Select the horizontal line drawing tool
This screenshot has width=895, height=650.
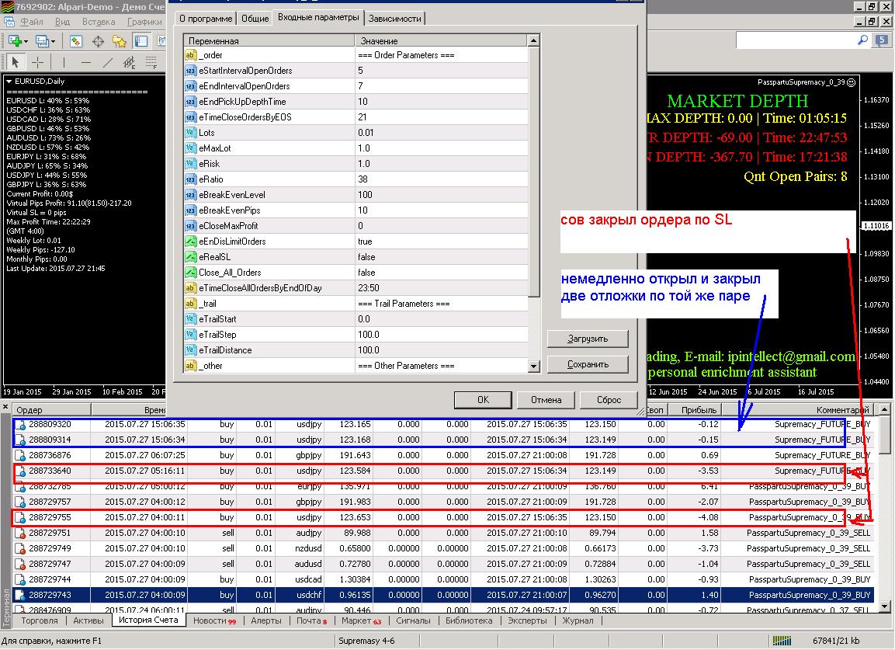(85, 62)
